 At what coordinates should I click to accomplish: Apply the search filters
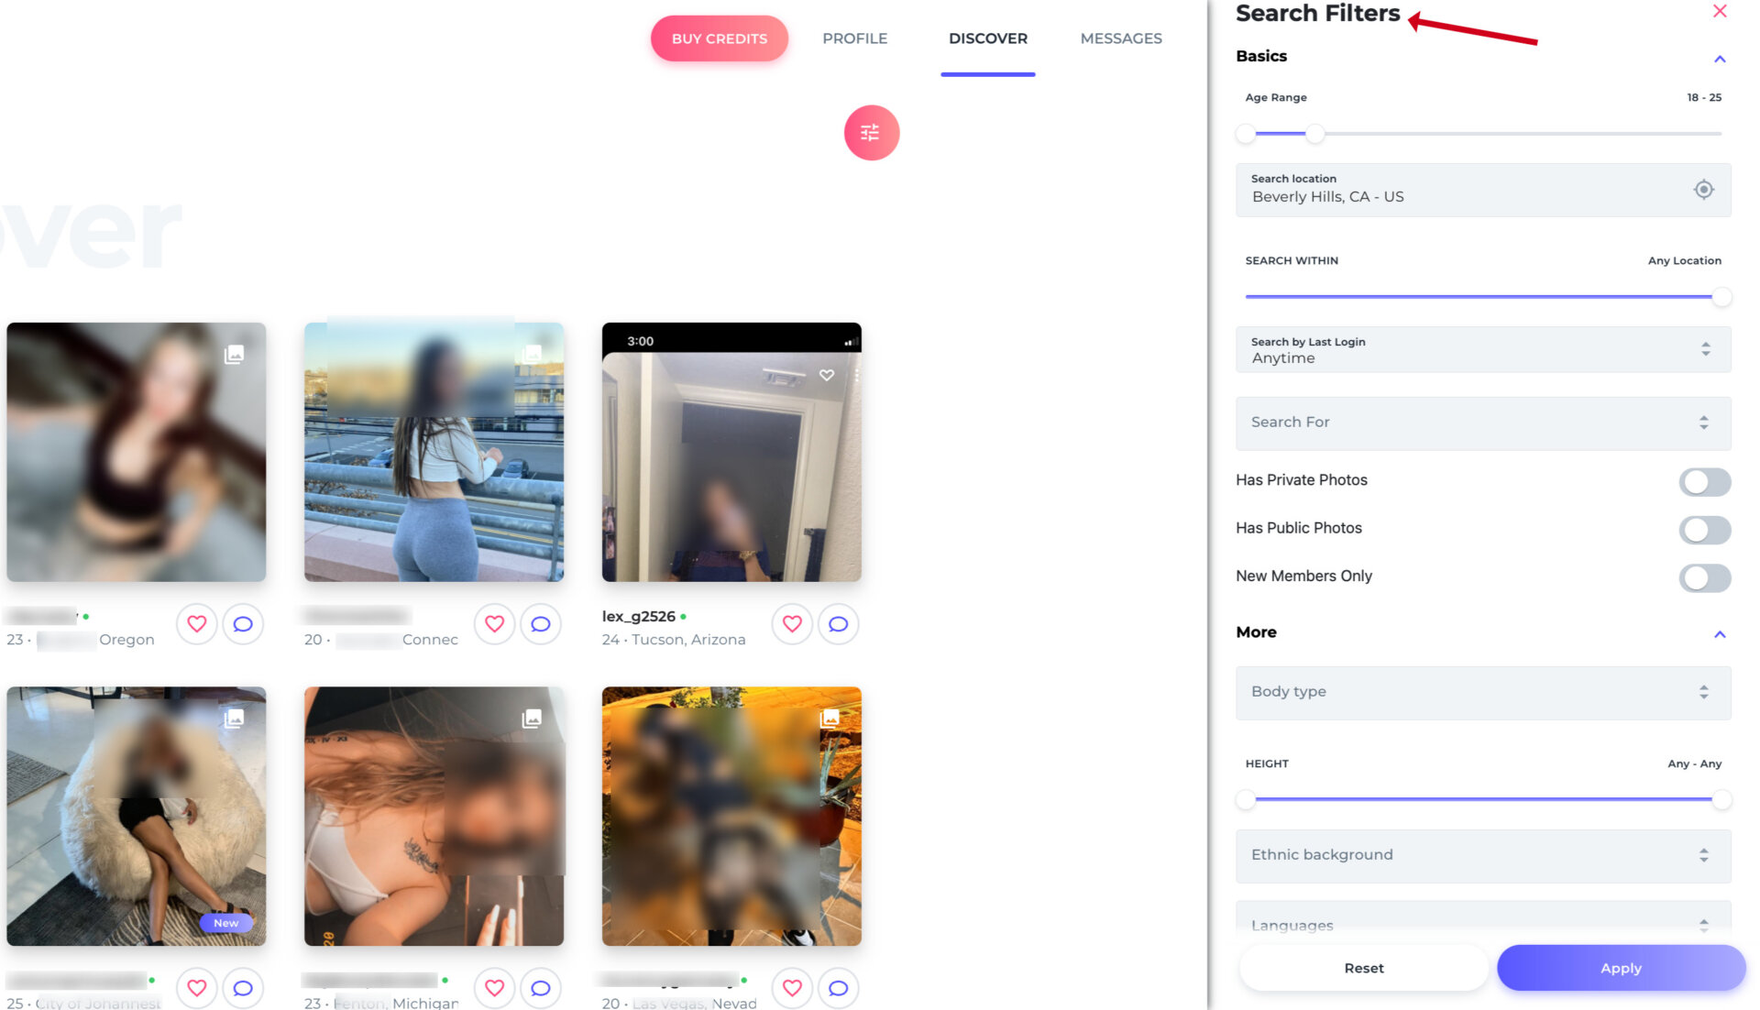click(x=1621, y=968)
